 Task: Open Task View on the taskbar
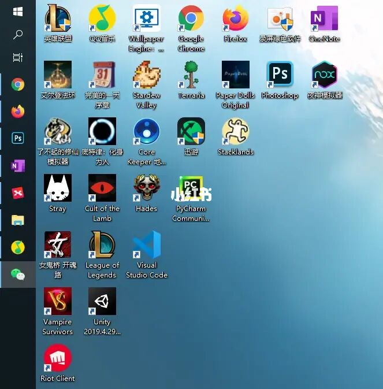pyautogui.click(x=18, y=57)
